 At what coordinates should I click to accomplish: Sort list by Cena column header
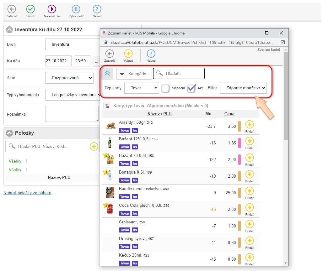coord(229,114)
